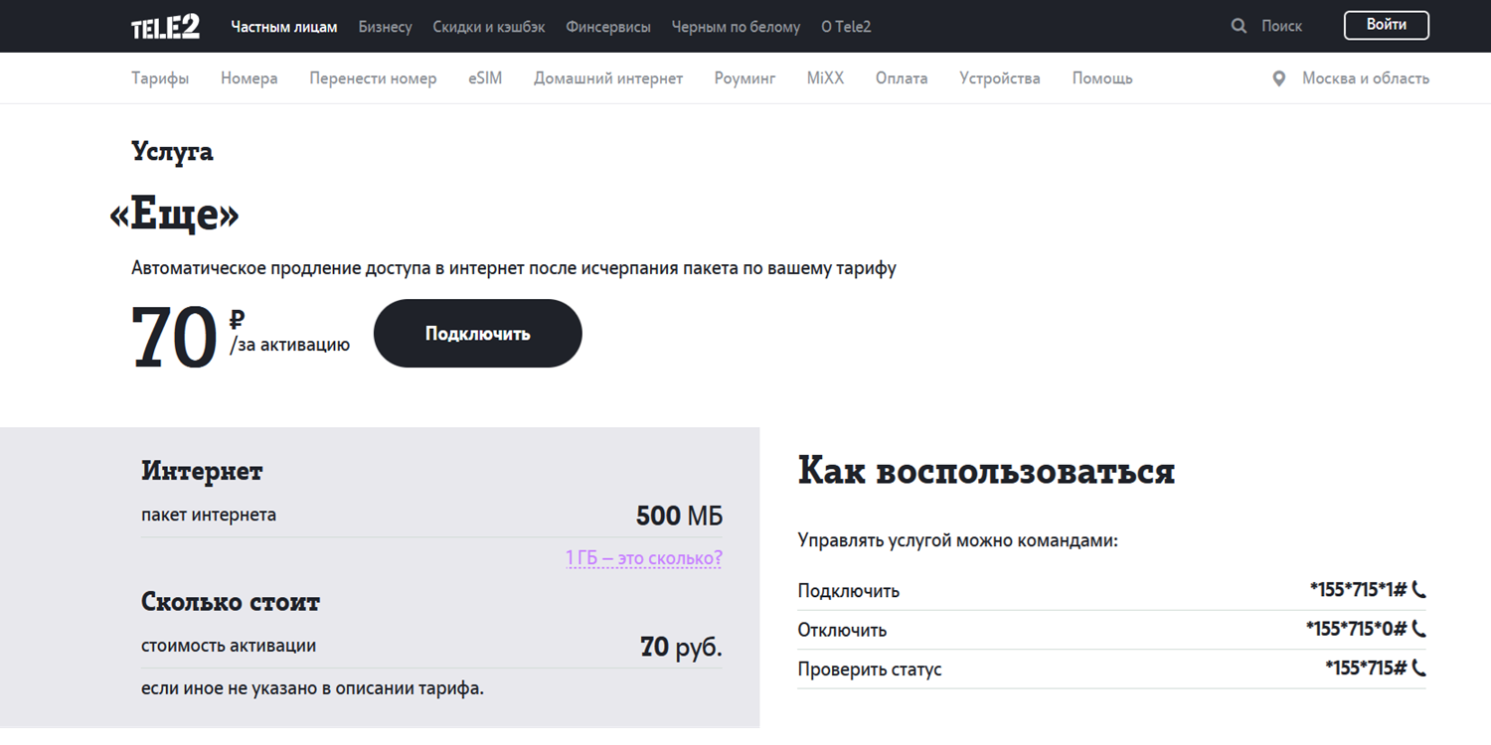This screenshot has height=745, width=1491.
Task: Go to Скидки и кэшбэк
Action: point(489,27)
